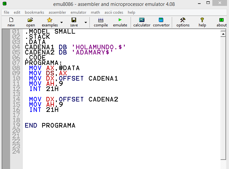The height and width of the screenshot is (169, 229).
Task: Click the 'HOLAMUNDO.$' string literal
Action: point(99,47)
